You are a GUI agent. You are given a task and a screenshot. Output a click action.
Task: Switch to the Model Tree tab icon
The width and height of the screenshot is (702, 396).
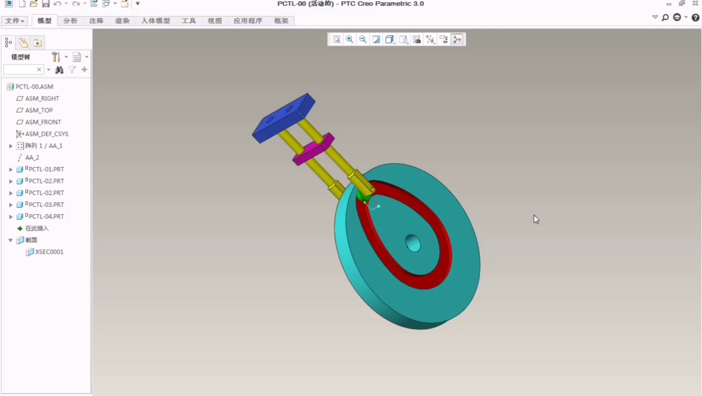pyautogui.click(x=8, y=43)
